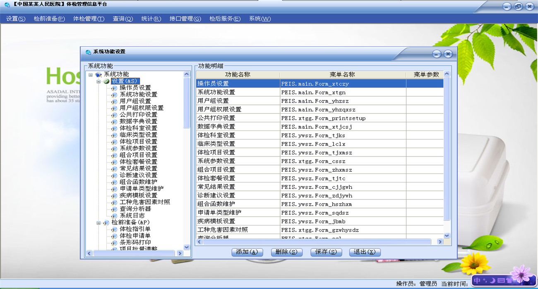Screen dimensions: 538x289
Task: Select 条形码打印 in the function tree
Action: (x=135, y=242)
